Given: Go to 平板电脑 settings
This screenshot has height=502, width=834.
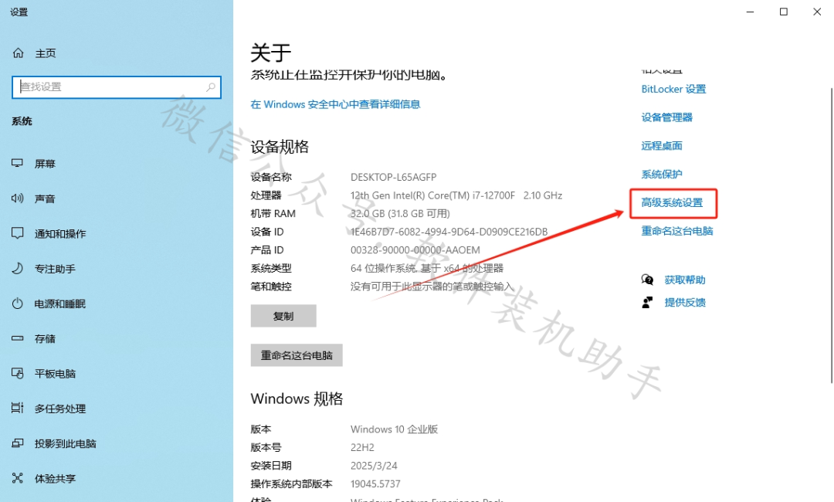Looking at the screenshot, I should click(55, 374).
